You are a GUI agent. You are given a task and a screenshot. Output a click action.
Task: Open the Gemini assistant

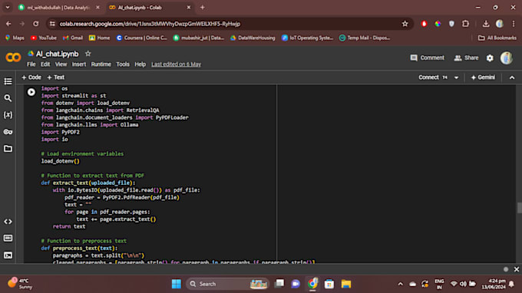(483, 77)
